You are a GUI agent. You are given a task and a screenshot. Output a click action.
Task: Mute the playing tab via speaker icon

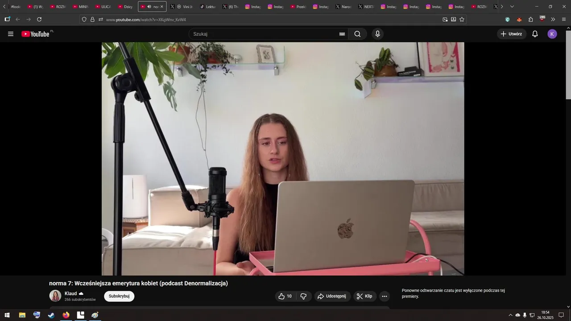point(149,7)
